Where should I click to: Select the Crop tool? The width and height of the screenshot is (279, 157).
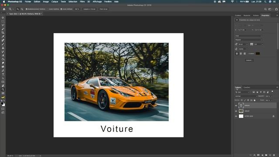coord(3,33)
